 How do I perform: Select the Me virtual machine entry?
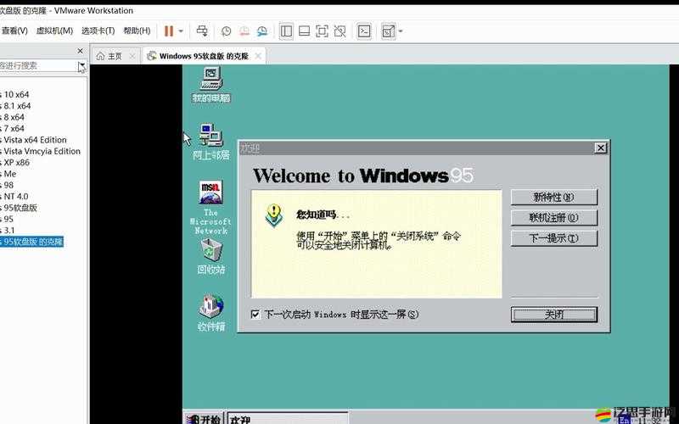8,174
